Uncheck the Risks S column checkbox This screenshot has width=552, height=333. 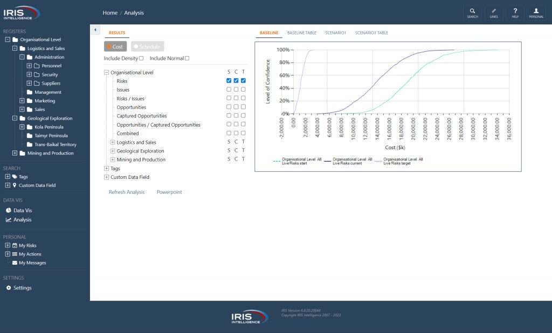pos(229,81)
